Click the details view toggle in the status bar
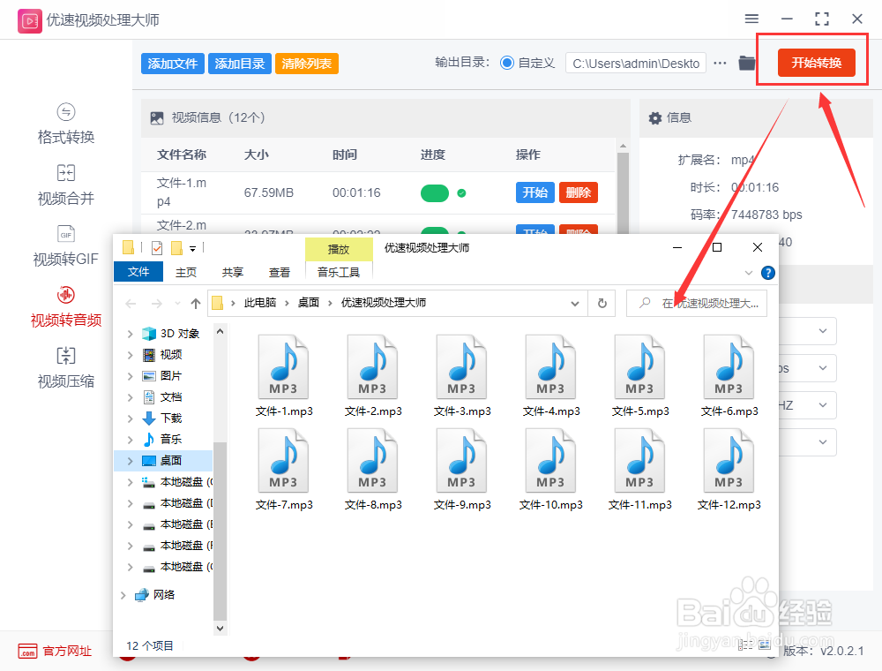 point(745,645)
